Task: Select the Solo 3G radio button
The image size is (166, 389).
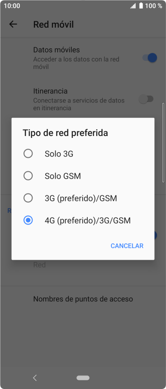Action: click(x=28, y=154)
